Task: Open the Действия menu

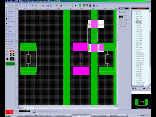Action: 25,3
